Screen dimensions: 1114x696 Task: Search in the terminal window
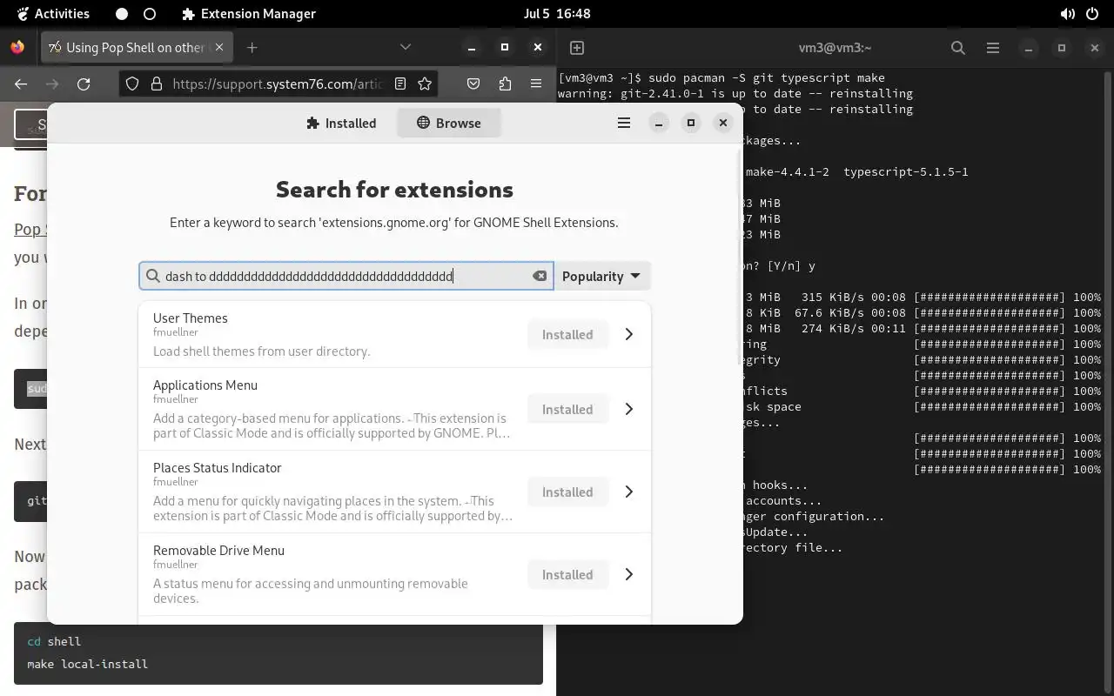tap(958, 48)
